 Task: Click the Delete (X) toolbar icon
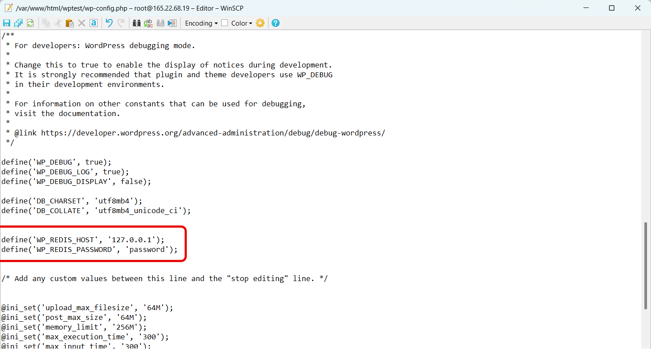pyautogui.click(x=82, y=23)
